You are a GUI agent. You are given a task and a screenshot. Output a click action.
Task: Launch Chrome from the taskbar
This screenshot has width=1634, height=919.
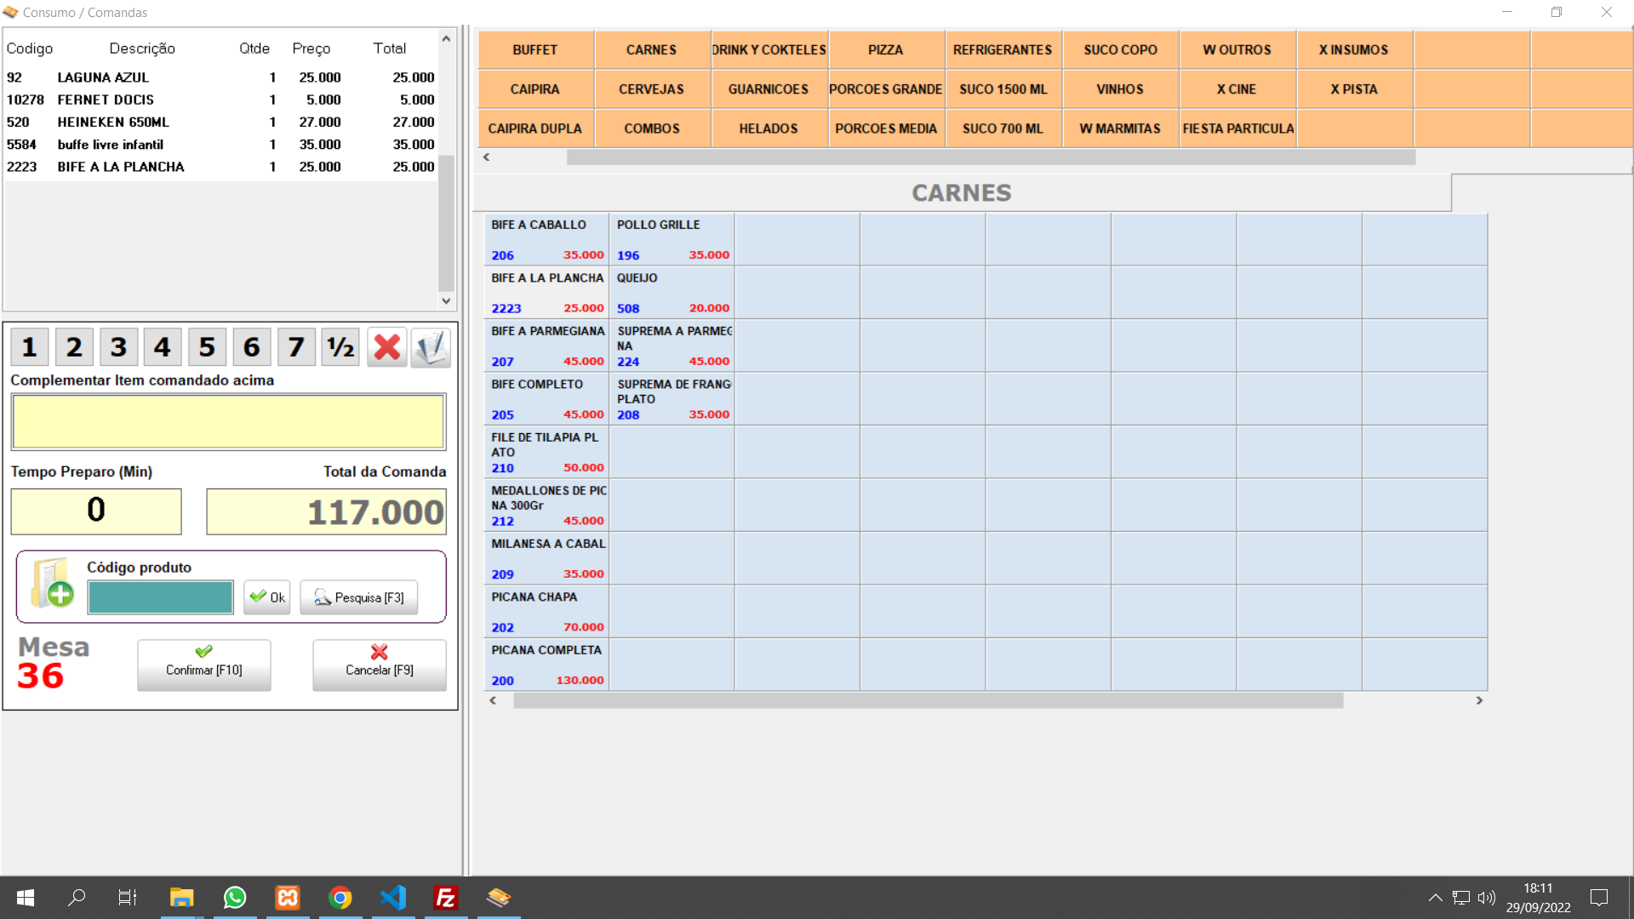340,898
